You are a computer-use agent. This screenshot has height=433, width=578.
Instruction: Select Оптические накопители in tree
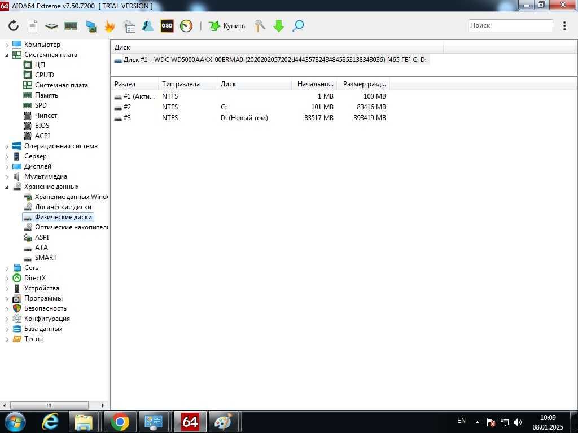71,227
